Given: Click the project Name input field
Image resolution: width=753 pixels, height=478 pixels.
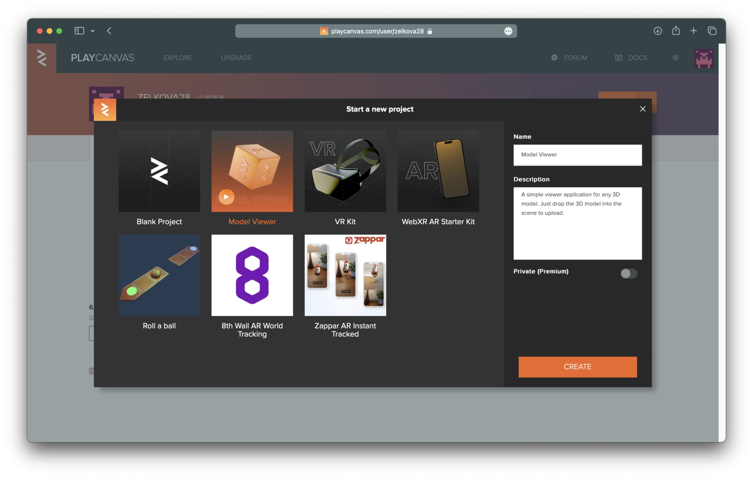Looking at the screenshot, I should (x=577, y=155).
